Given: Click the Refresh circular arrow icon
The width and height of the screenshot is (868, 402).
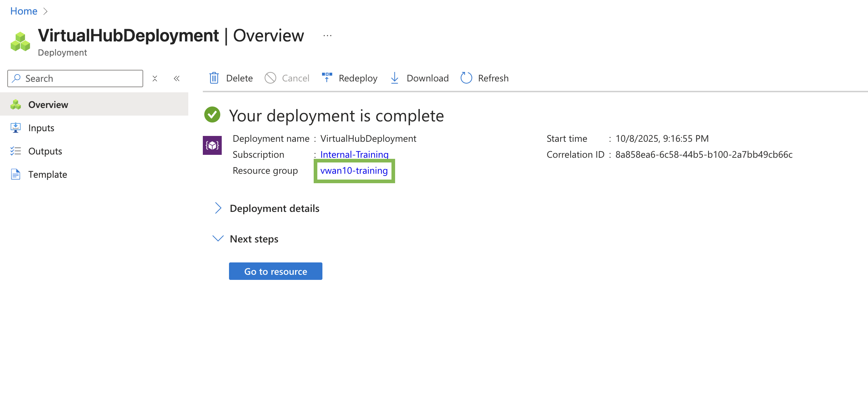Looking at the screenshot, I should (x=466, y=78).
